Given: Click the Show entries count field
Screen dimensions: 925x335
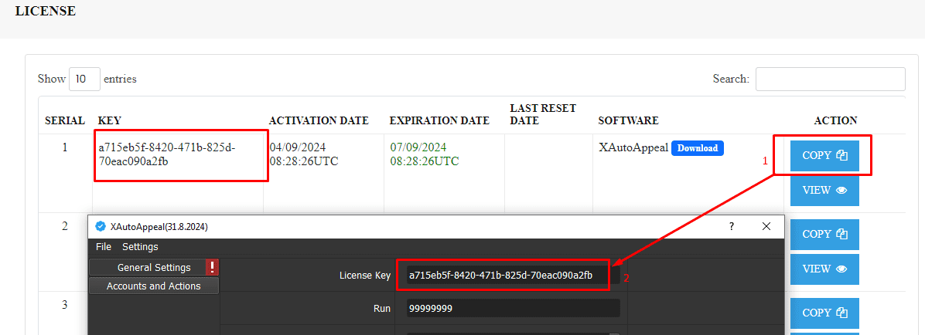Looking at the screenshot, I should tap(84, 79).
